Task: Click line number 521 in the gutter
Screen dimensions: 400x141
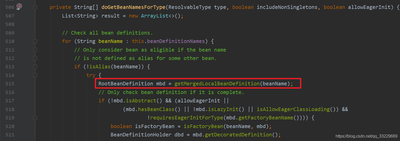Action: tap(10, 135)
